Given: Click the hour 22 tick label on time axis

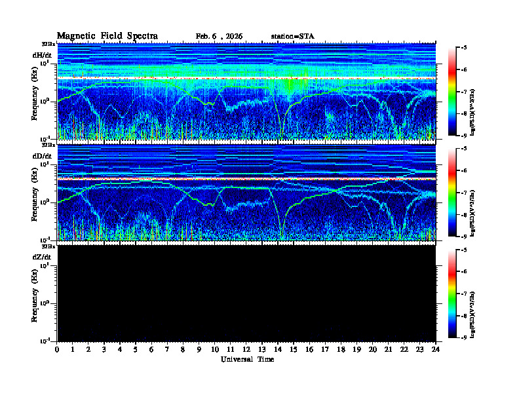Looking at the screenshot, I should (x=404, y=349).
